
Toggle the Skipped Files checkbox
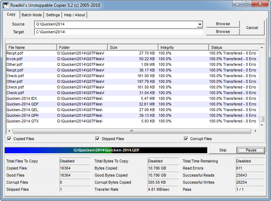pos(97,139)
